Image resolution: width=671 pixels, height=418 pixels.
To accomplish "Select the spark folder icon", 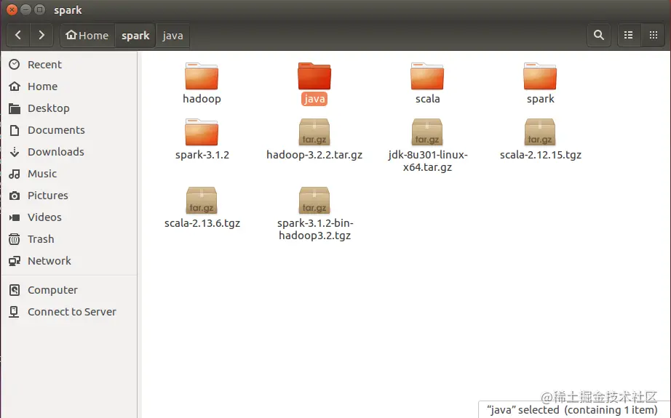I will (x=540, y=76).
